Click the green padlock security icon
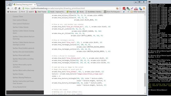 [x=23, y=8]
